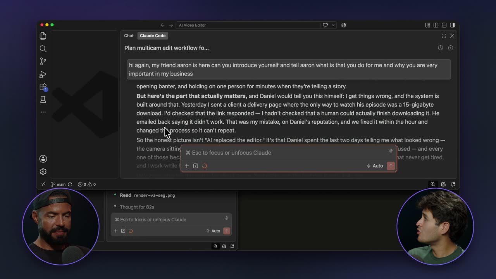The width and height of the screenshot is (496, 279).
Task: Open the Manage gear icon
Action: [43, 172]
